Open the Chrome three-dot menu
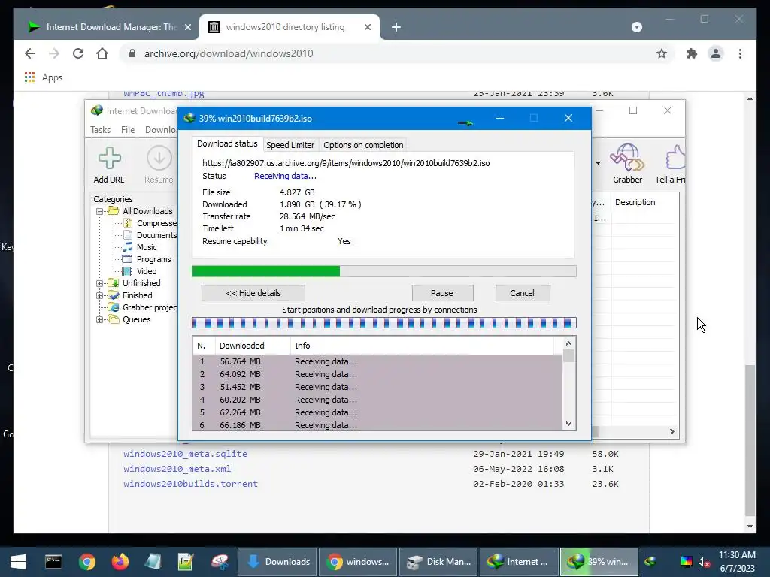770x577 pixels. coord(740,53)
